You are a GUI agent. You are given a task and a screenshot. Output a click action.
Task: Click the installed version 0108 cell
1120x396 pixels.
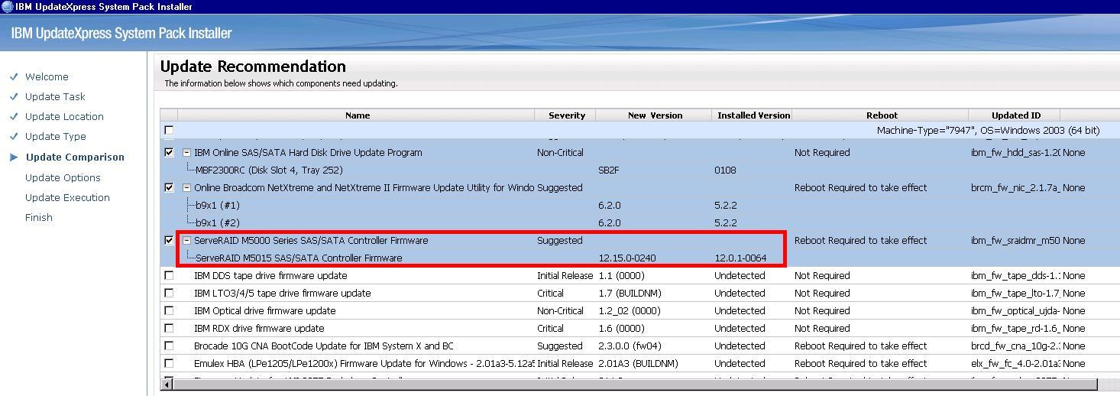(x=725, y=170)
